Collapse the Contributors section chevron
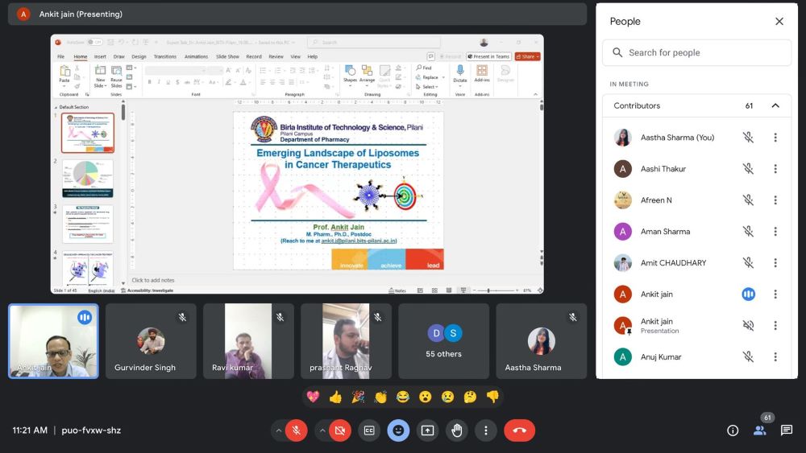The image size is (806, 453). (775, 105)
